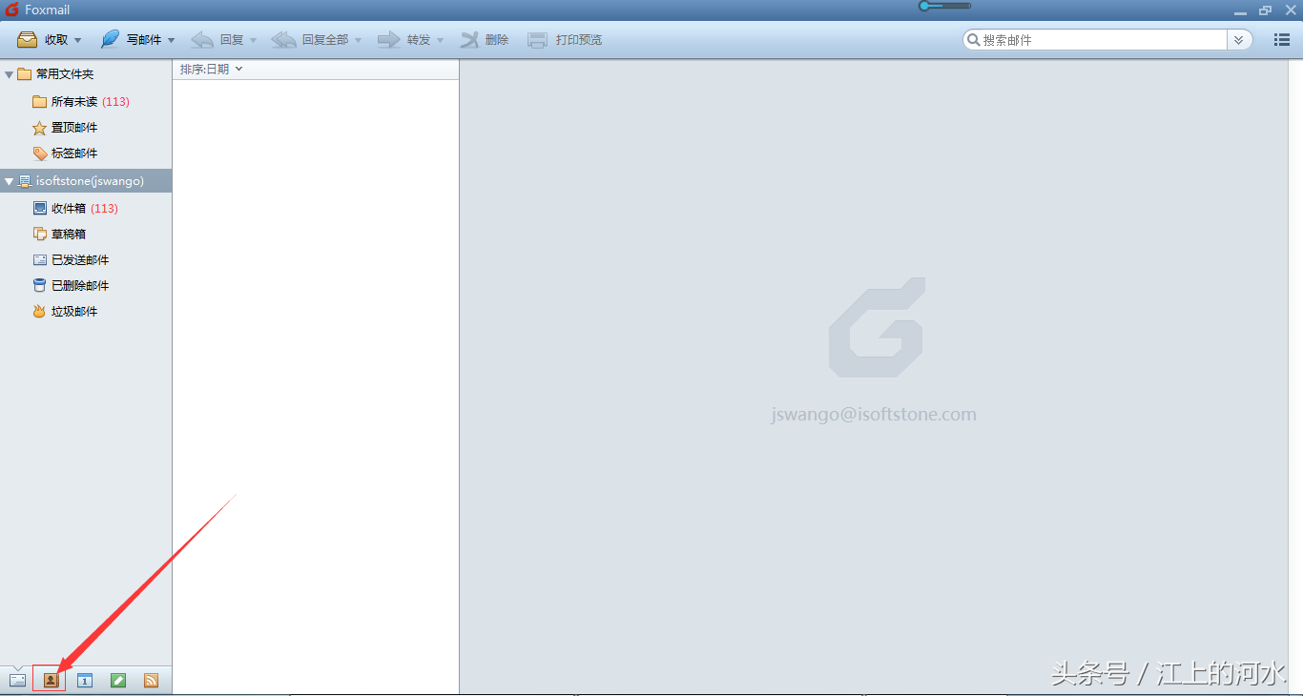Click the slider in the title bar
The height and width of the screenshot is (696, 1303).
(944, 6)
